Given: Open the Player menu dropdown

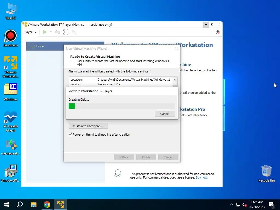Looking at the screenshot, I should [30, 32].
